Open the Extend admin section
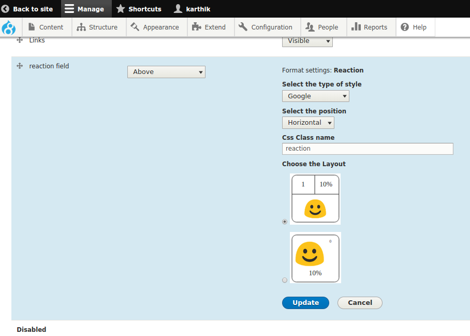This screenshot has height=336, width=470. coord(211,27)
